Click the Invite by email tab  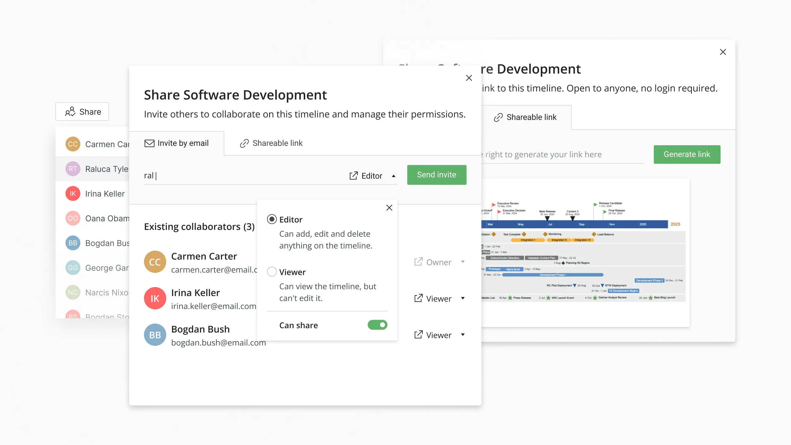pos(176,142)
